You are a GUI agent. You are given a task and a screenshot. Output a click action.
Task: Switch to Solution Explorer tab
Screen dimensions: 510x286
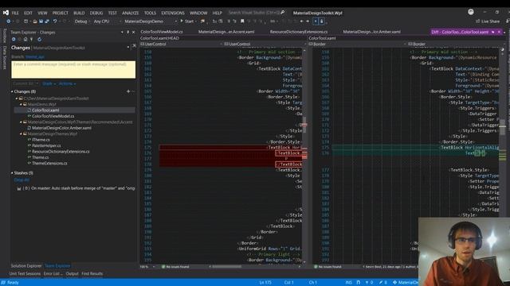[26, 266]
